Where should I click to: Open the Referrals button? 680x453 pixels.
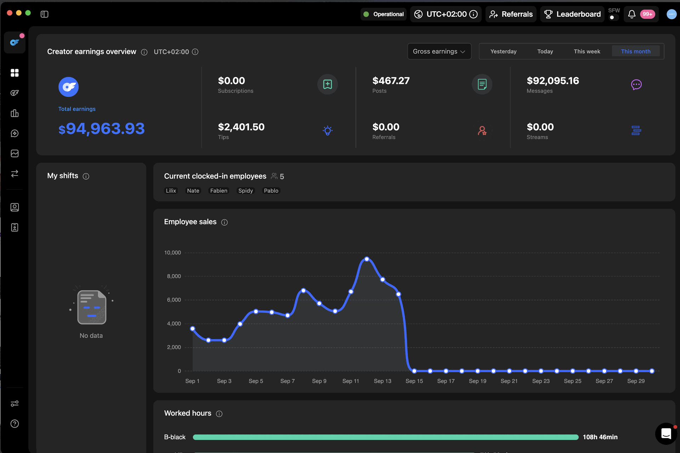tap(511, 14)
